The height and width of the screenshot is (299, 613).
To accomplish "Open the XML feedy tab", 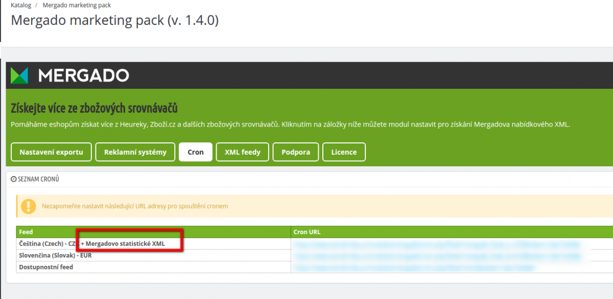I will tap(243, 152).
